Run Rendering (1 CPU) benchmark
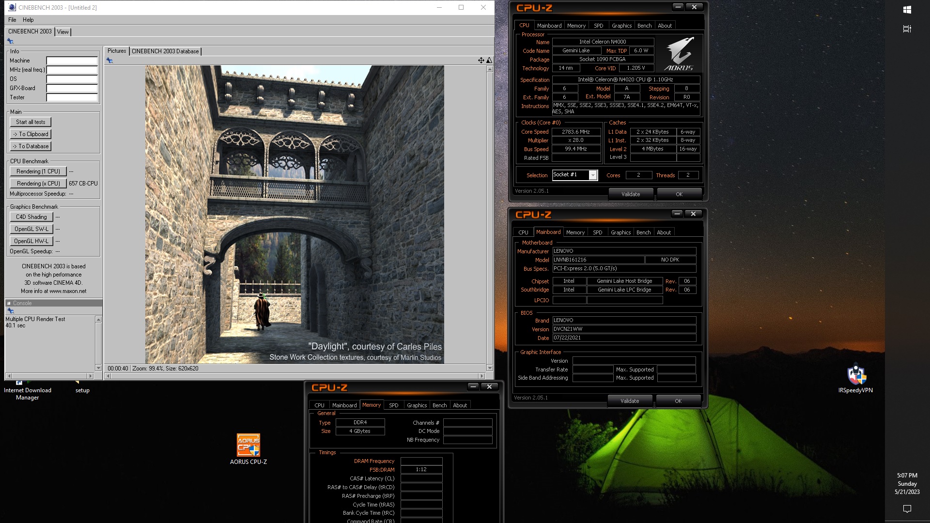Image resolution: width=930 pixels, height=523 pixels. [38, 171]
